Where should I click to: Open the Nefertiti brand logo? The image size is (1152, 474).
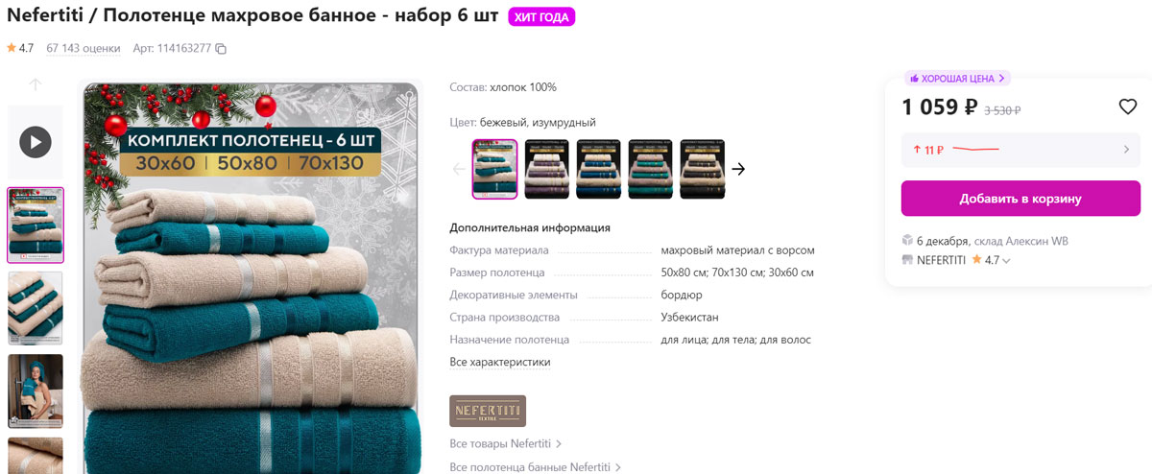click(488, 411)
